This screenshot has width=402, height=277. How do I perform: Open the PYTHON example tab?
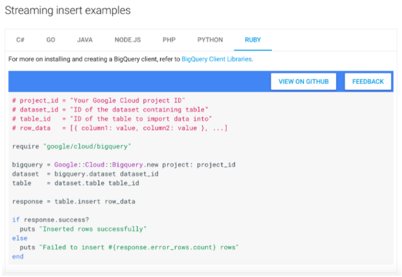(x=210, y=40)
